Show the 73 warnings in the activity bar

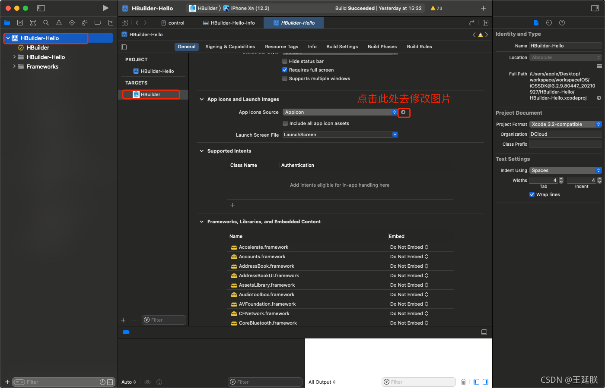pyautogui.click(x=436, y=8)
